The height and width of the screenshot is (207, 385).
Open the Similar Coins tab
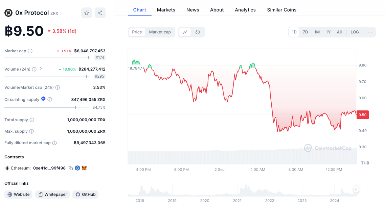281,10
